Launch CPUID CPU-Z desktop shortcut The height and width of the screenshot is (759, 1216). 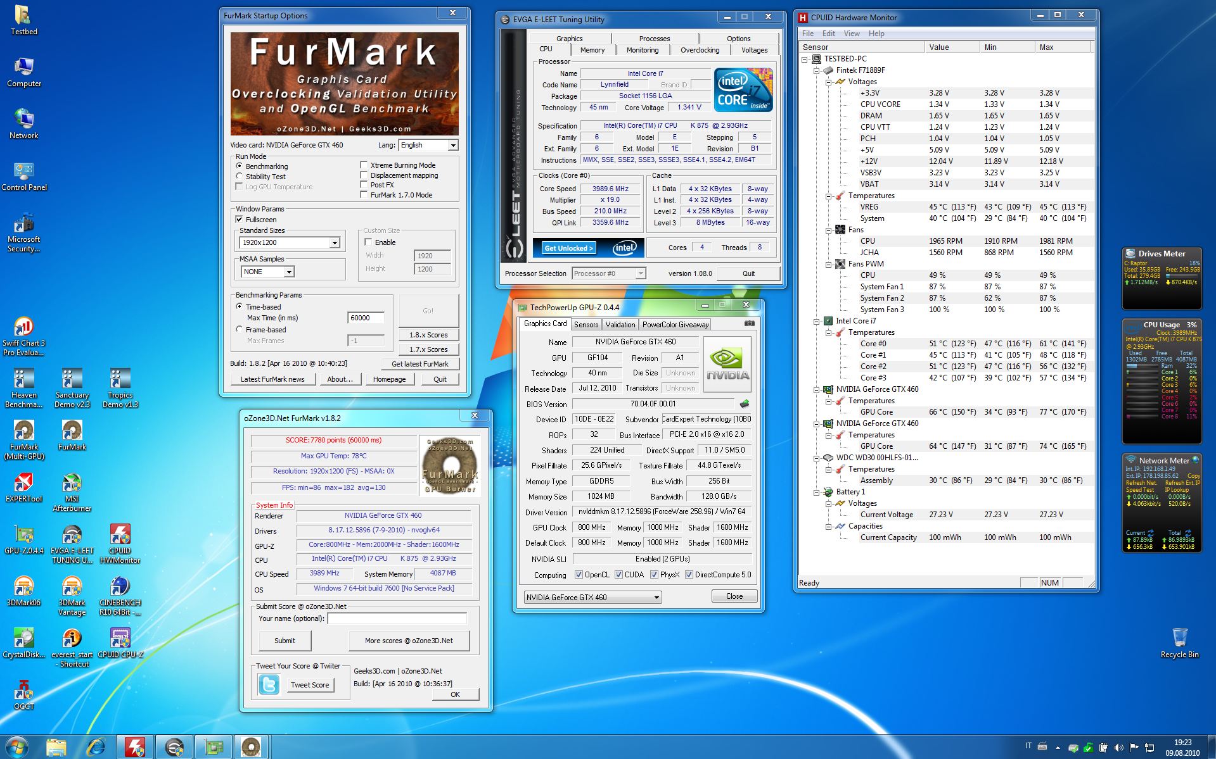tap(120, 643)
